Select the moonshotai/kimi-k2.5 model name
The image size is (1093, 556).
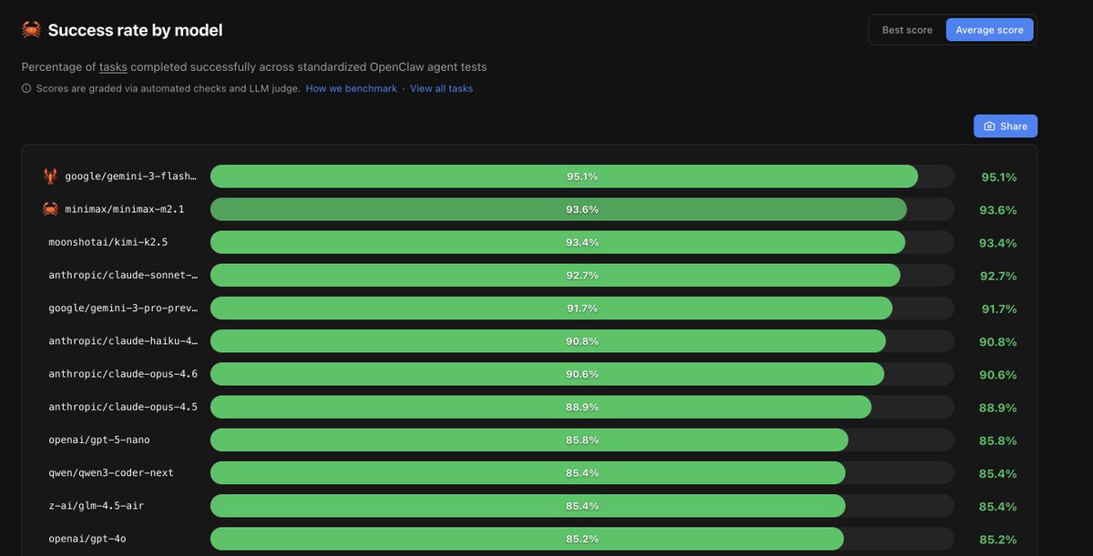click(x=108, y=243)
